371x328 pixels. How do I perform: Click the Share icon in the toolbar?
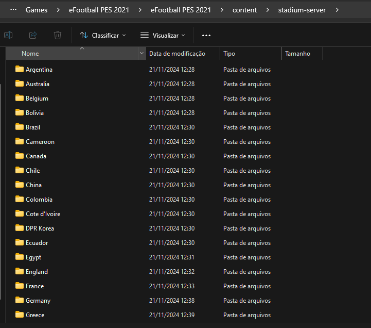point(33,35)
